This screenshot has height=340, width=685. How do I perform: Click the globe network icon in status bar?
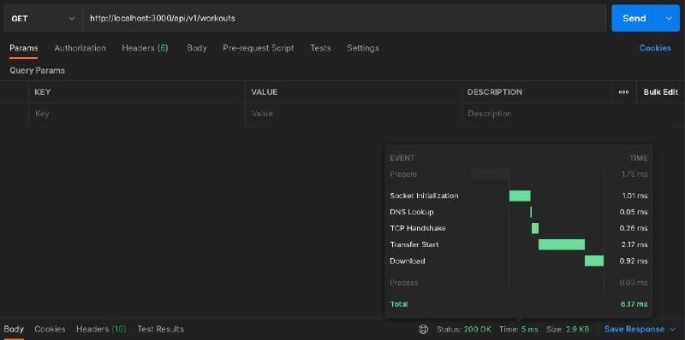[x=423, y=329]
